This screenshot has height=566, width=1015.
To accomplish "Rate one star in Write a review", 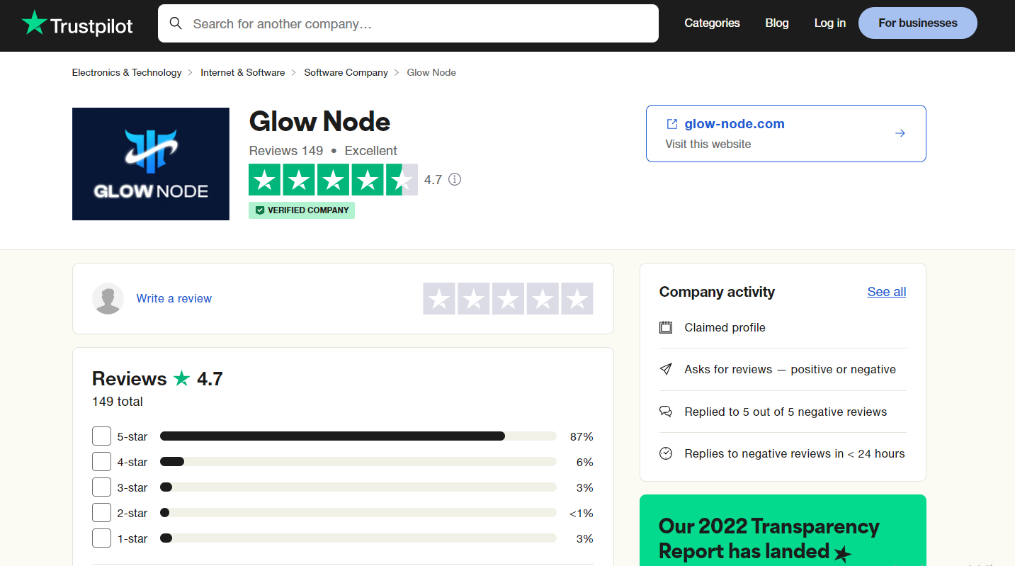I will [439, 298].
